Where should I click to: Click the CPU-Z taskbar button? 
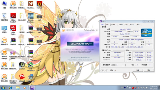coord(32,88)
